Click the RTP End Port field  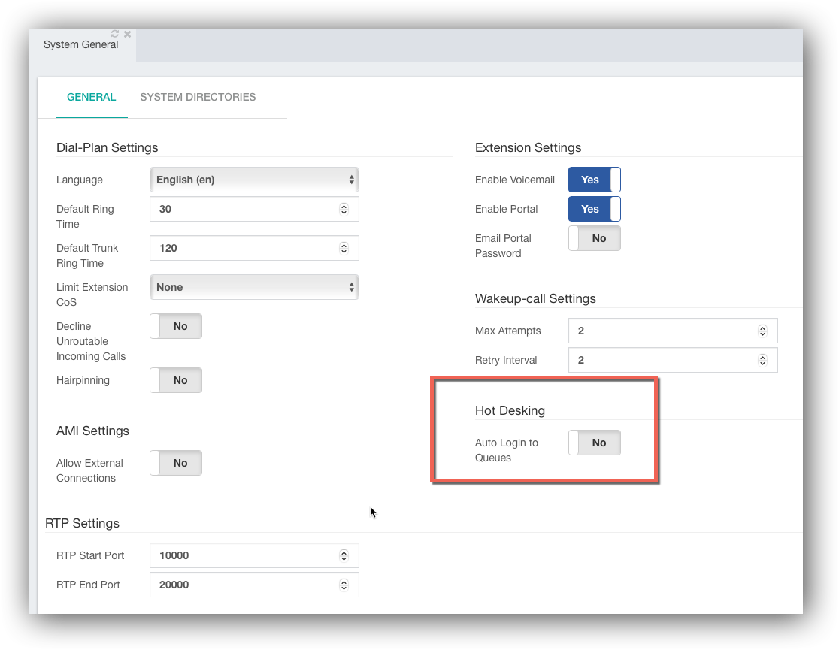pos(254,585)
